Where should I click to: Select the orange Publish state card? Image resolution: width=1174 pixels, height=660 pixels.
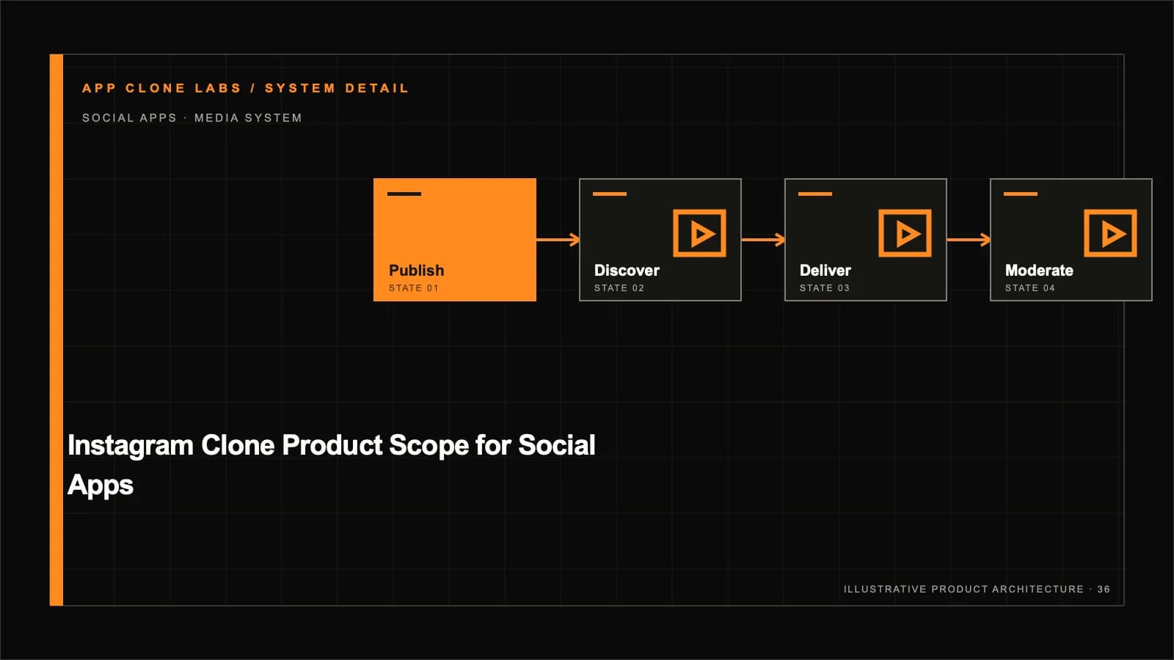(455, 240)
